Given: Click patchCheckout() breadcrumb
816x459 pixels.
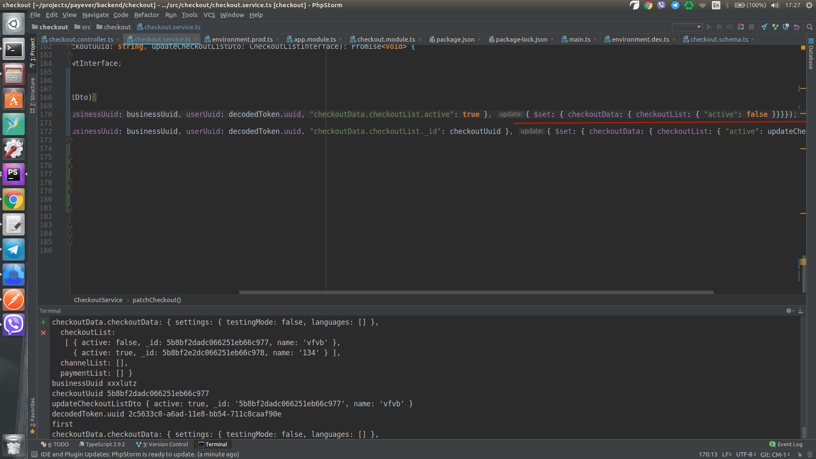Looking at the screenshot, I should tap(156, 300).
